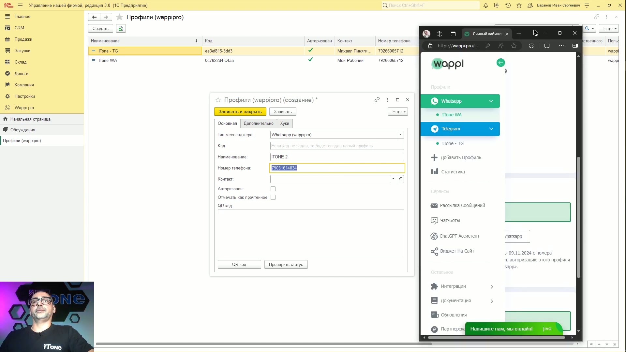The image size is (626, 352).
Task: Click the browser page vertical scrollbar
Action: click(579, 217)
